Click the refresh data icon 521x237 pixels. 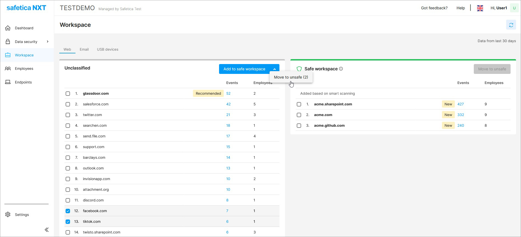[511, 25]
